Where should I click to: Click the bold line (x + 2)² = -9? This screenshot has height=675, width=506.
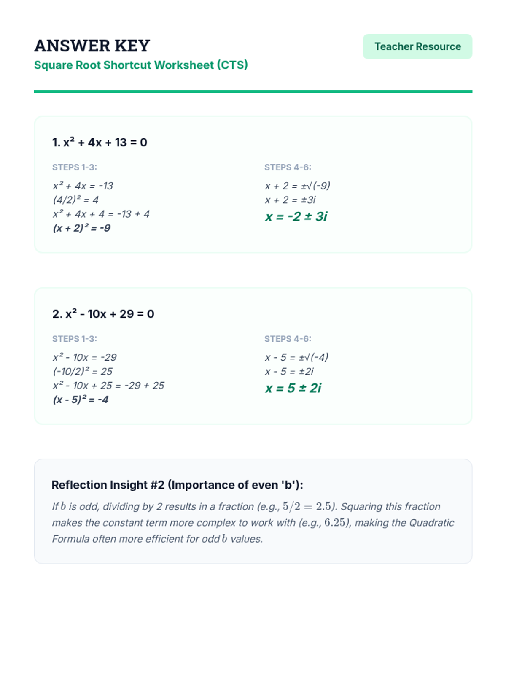tap(82, 228)
